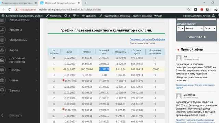Open the day dropdown showing 01
This screenshot has width=219, height=123.
pos(180,28)
